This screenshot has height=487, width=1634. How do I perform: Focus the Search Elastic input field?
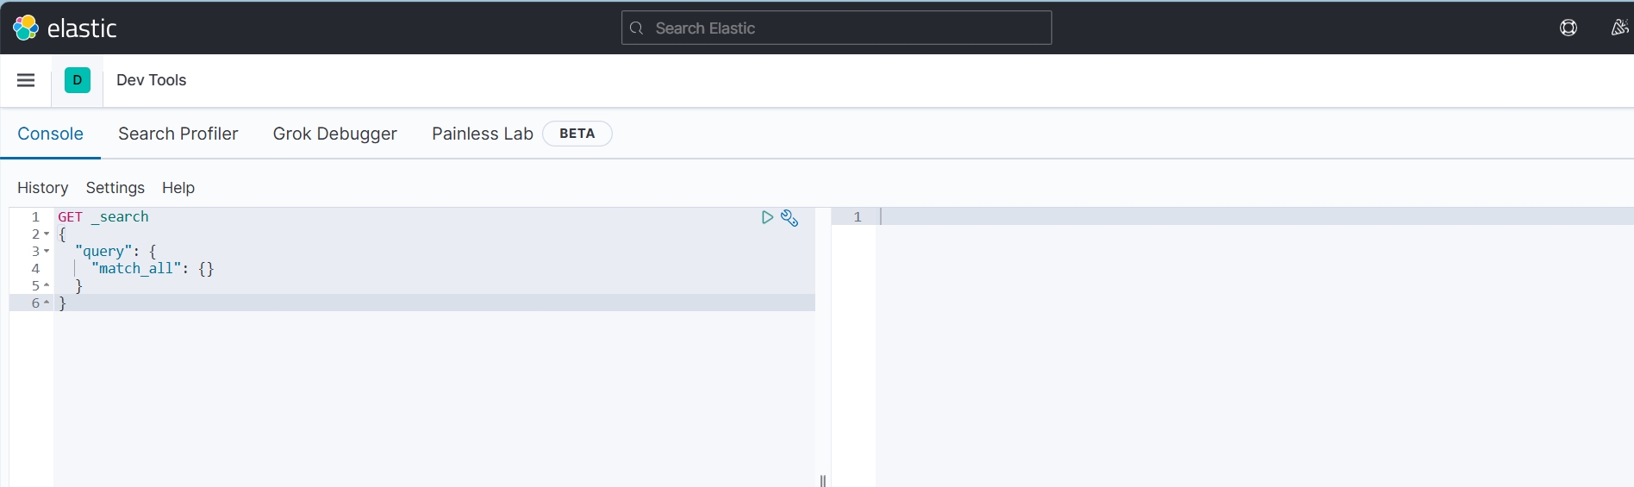[836, 28]
